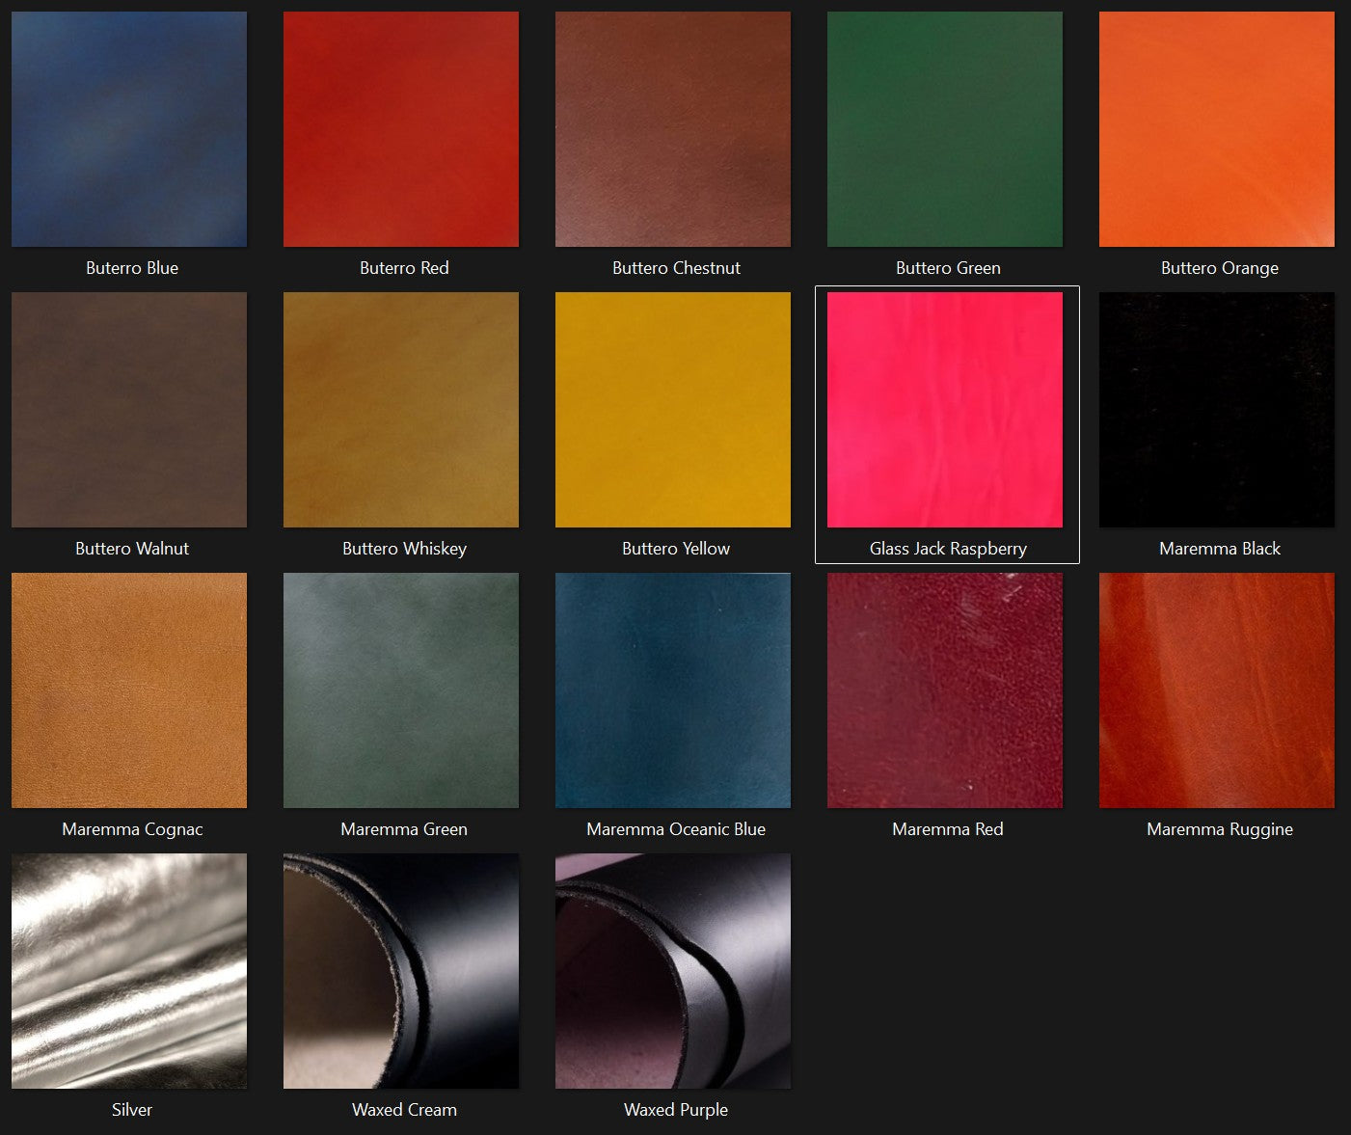This screenshot has width=1351, height=1135.
Task: Open the Buttero Whiskey leather image
Action: 401,410
